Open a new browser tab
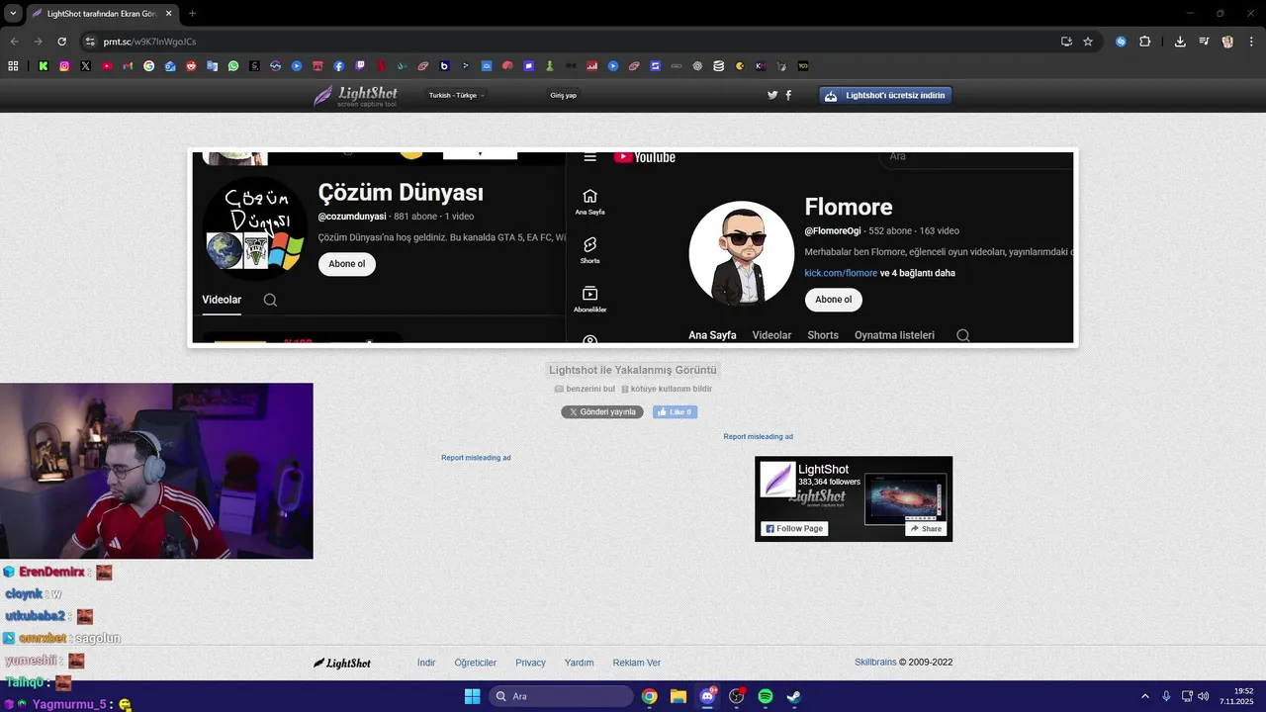Image resolution: width=1266 pixels, height=712 pixels. click(x=192, y=13)
